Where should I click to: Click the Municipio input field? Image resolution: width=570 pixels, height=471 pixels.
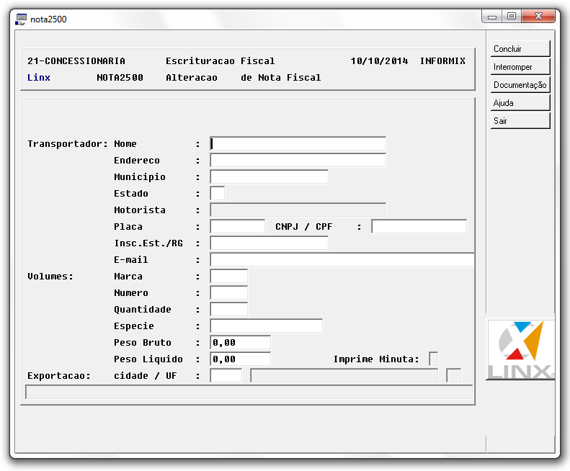(269, 176)
